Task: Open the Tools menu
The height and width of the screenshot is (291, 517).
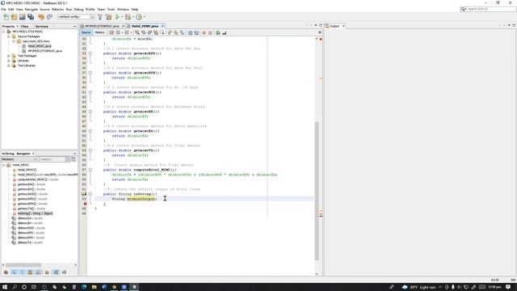Action: coord(111,9)
